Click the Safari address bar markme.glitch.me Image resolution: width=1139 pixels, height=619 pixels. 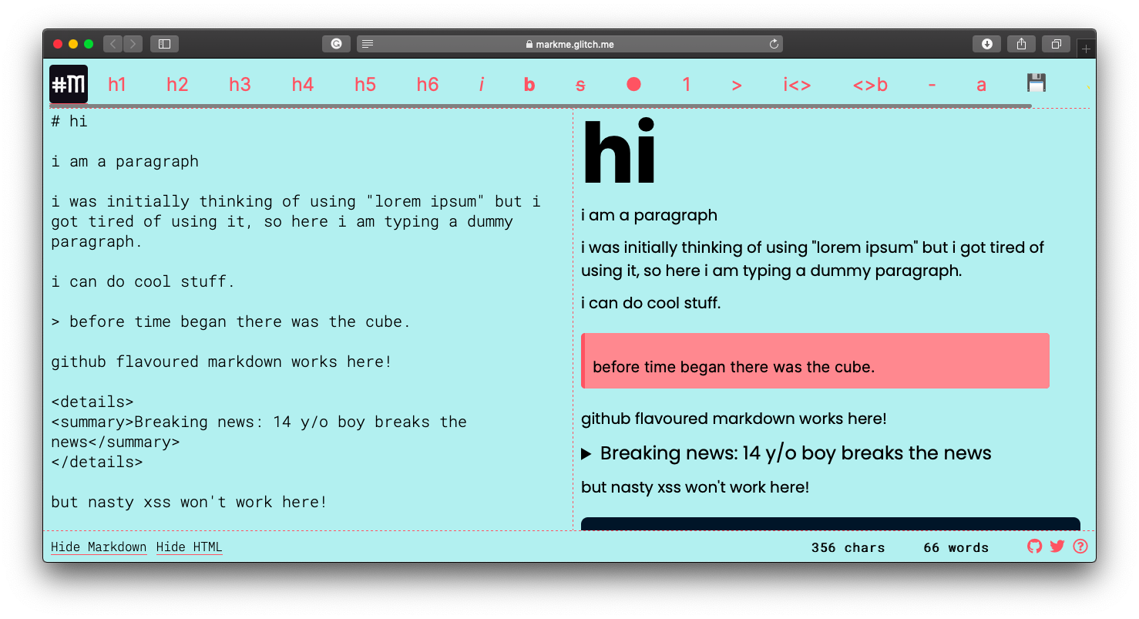point(569,45)
